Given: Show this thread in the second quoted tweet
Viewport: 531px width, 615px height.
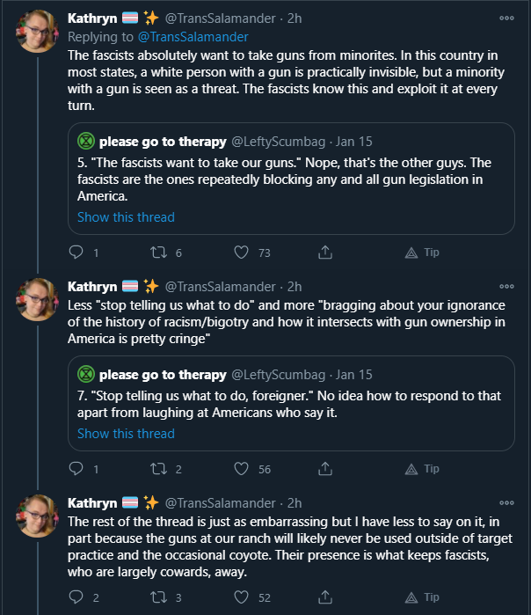Looking at the screenshot, I should point(126,434).
